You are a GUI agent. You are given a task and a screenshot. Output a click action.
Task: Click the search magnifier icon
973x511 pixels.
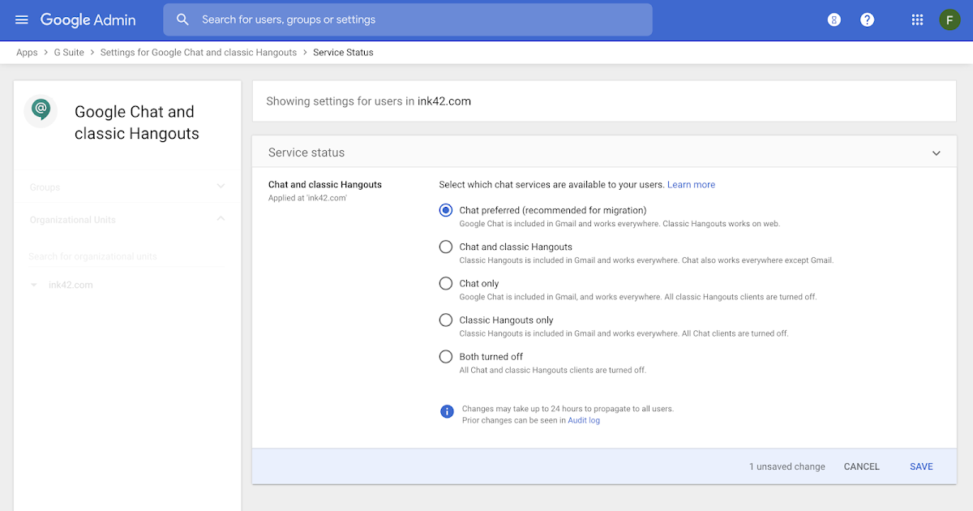click(183, 19)
